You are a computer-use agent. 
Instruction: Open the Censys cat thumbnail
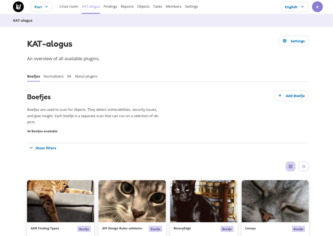tap(275, 201)
